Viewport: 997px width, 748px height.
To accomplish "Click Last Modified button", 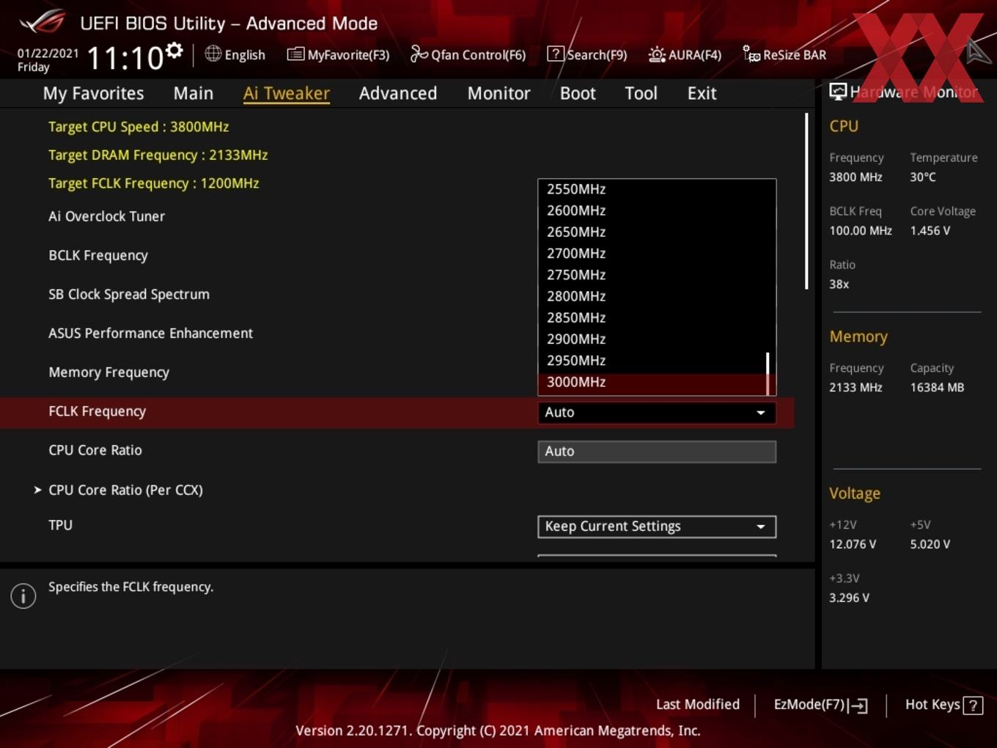I will [x=698, y=705].
